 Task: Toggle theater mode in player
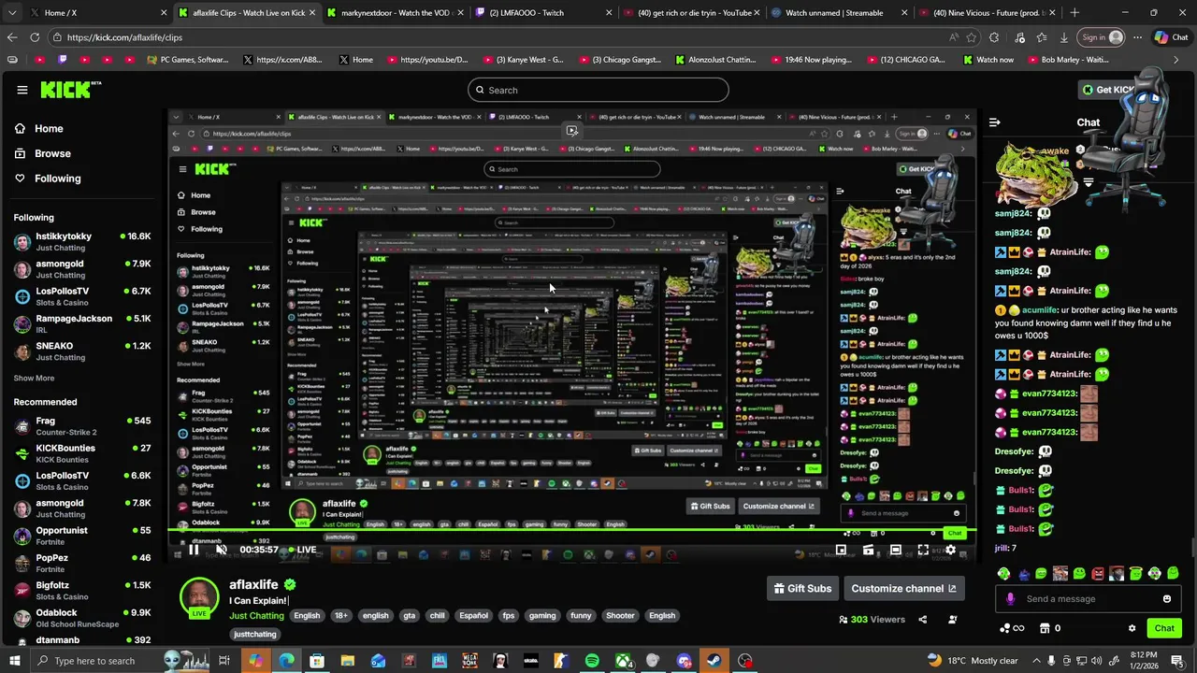895,550
